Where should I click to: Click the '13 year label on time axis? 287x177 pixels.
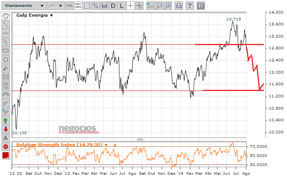[x=67, y=173]
